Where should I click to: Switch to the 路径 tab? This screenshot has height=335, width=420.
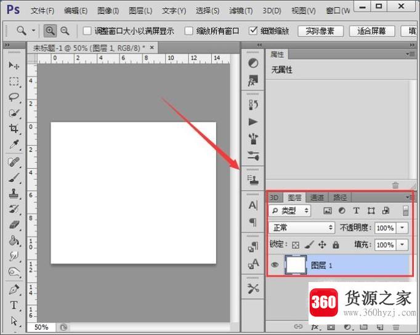click(x=340, y=198)
